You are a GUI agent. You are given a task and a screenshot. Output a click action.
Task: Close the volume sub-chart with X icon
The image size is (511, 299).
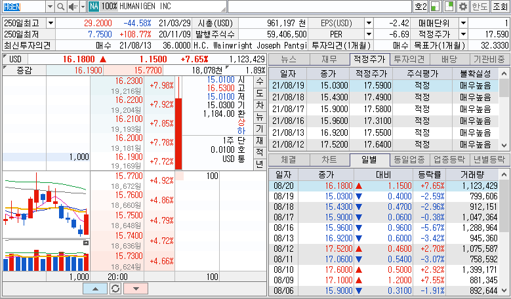point(86,243)
